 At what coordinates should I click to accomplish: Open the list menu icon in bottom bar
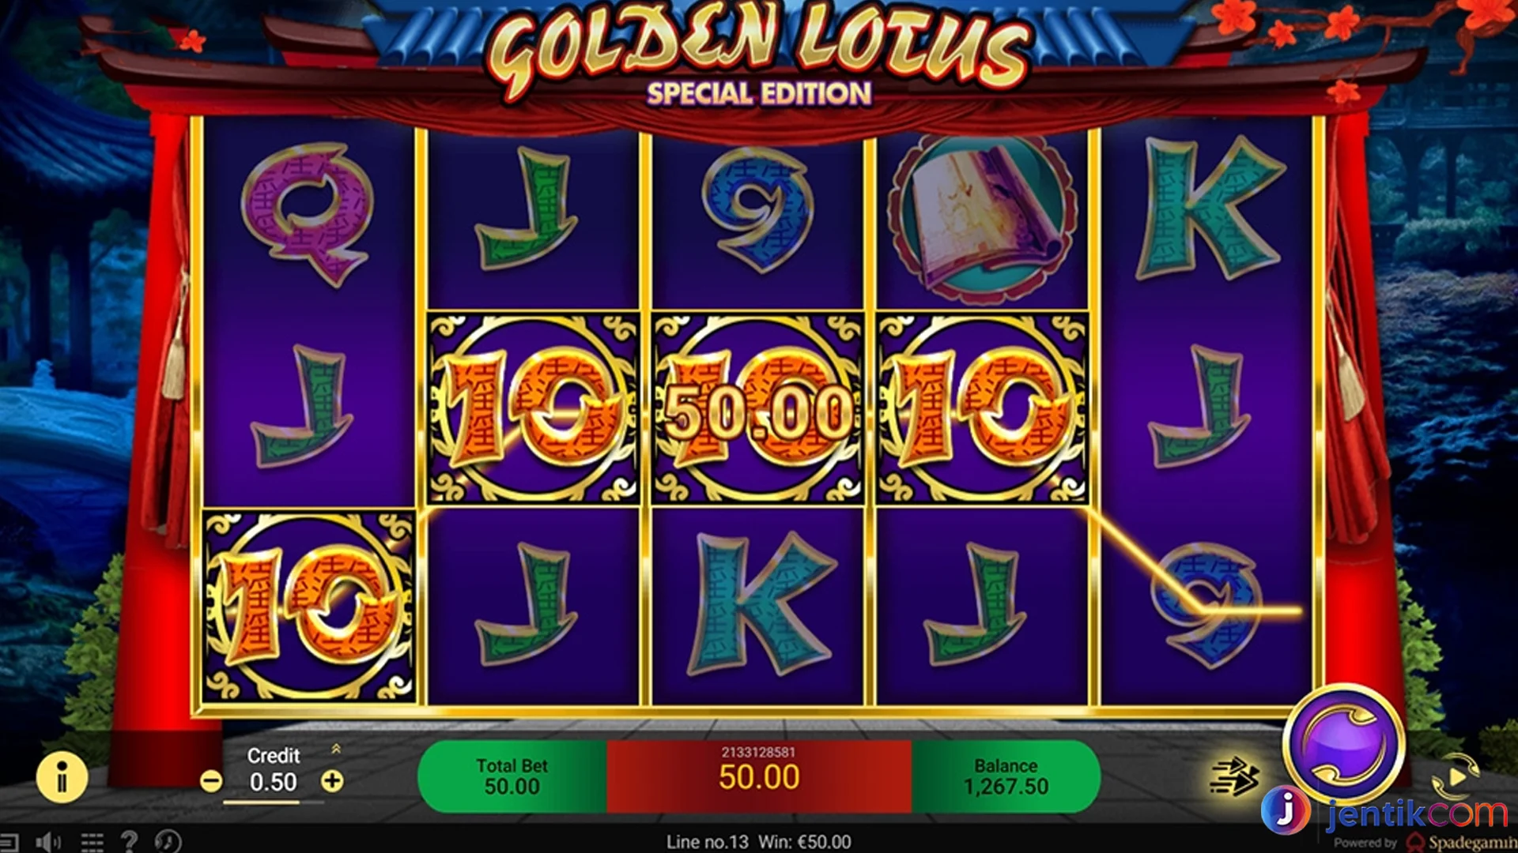pos(93,842)
